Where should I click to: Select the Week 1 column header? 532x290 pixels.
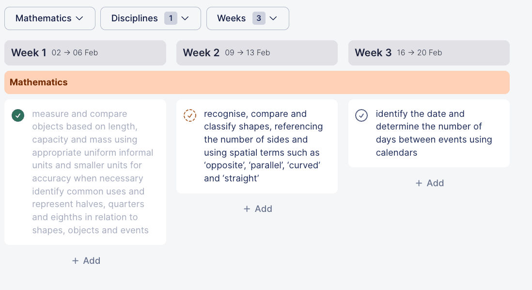point(85,53)
